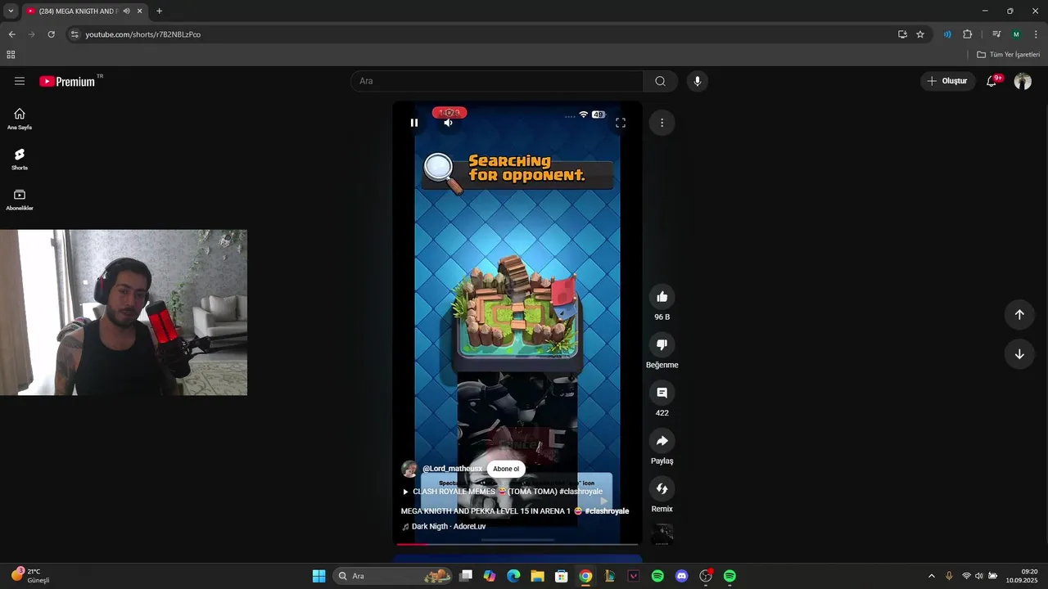This screenshot has height=589, width=1048.
Task: Seek on the Short's red progress bar
Action: point(517,544)
